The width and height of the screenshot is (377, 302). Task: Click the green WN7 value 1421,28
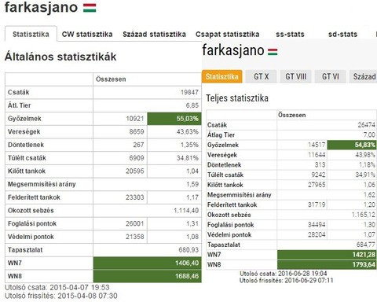click(x=327, y=255)
